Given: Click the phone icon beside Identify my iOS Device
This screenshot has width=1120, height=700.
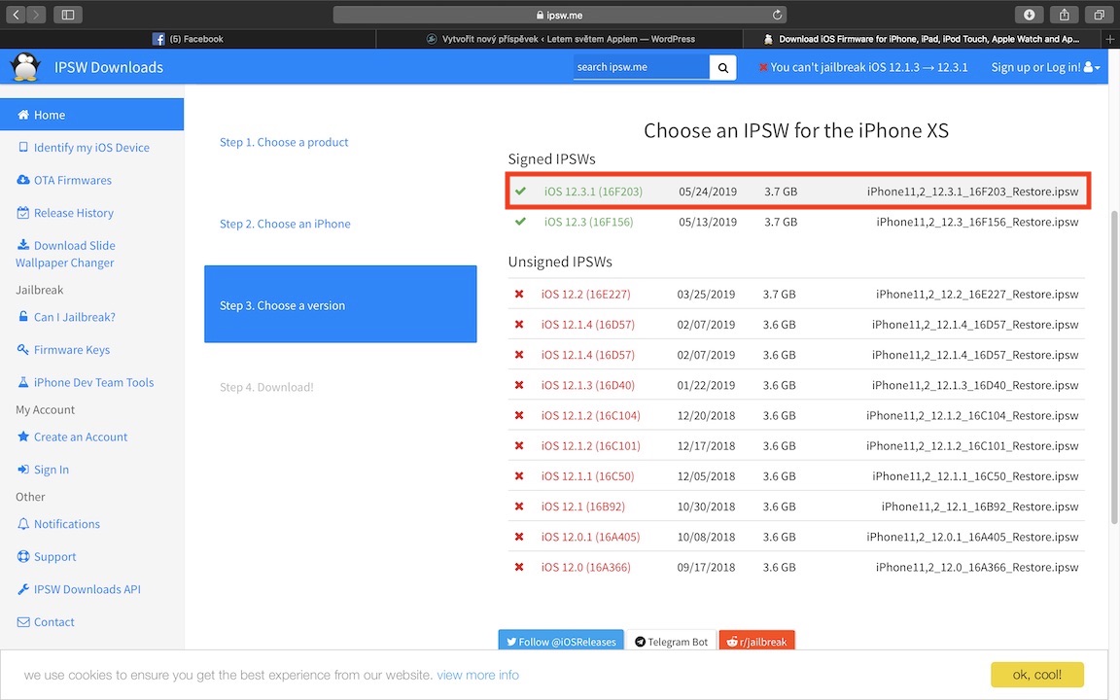Looking at the screenshot, I should coord(23,147).
